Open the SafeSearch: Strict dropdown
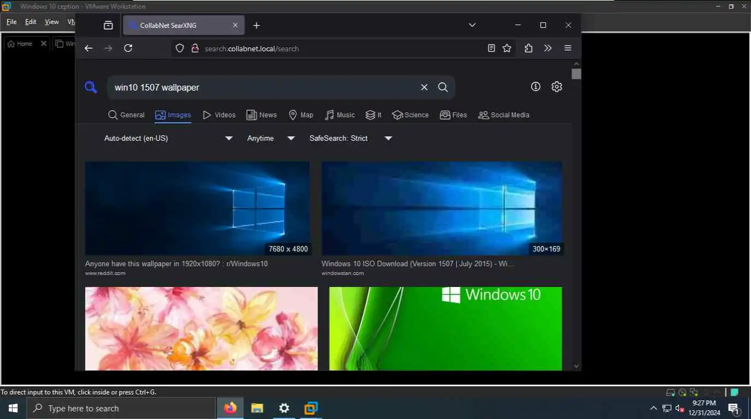Image resolution: width=751 pixels, height=419 pixels. [x=350, y=138]
